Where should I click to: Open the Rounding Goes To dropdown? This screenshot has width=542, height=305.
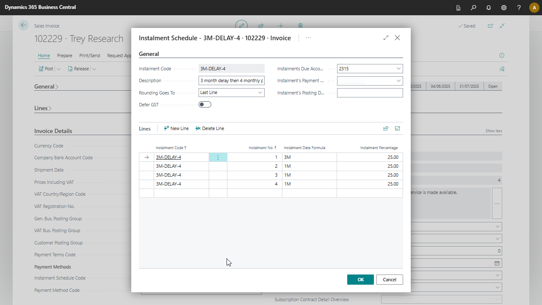click(x=260, y=92)
